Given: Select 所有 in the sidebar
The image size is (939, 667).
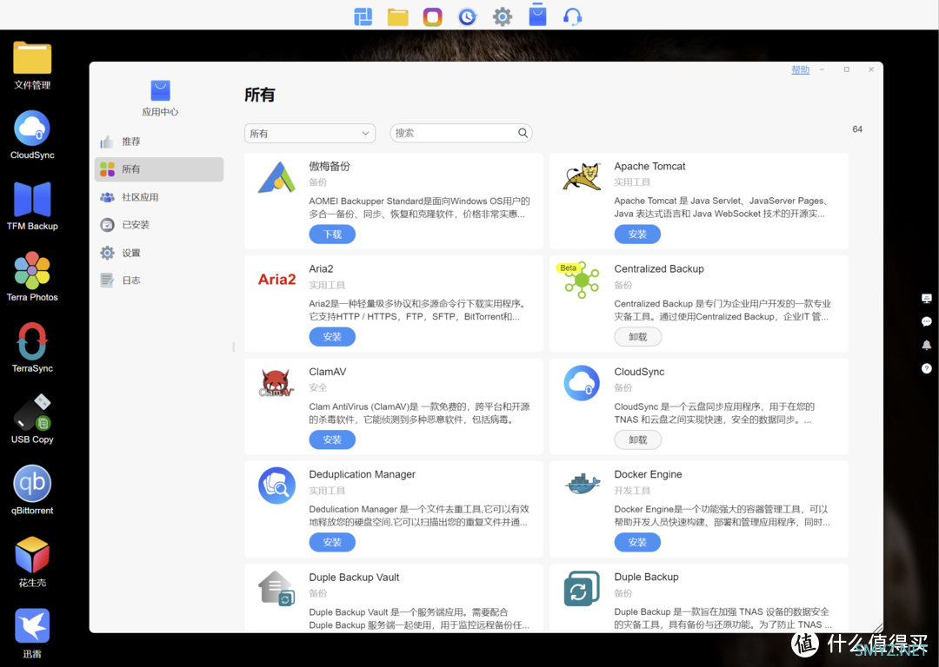Looking at the screenshot, I should coord(159,169).
